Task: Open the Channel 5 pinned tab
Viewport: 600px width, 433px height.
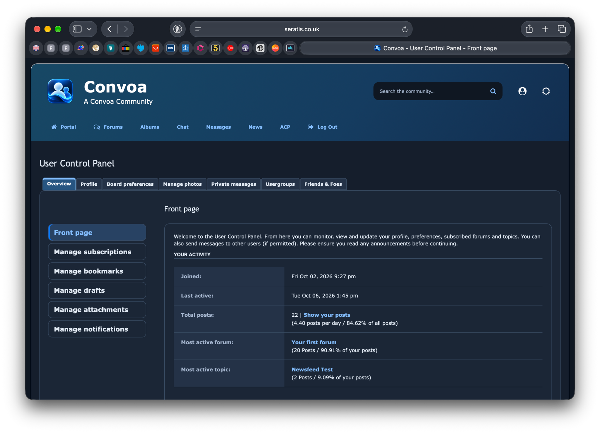Action: (x=215, y=48)
